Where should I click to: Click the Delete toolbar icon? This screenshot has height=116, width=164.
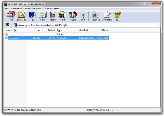[53, 16]
